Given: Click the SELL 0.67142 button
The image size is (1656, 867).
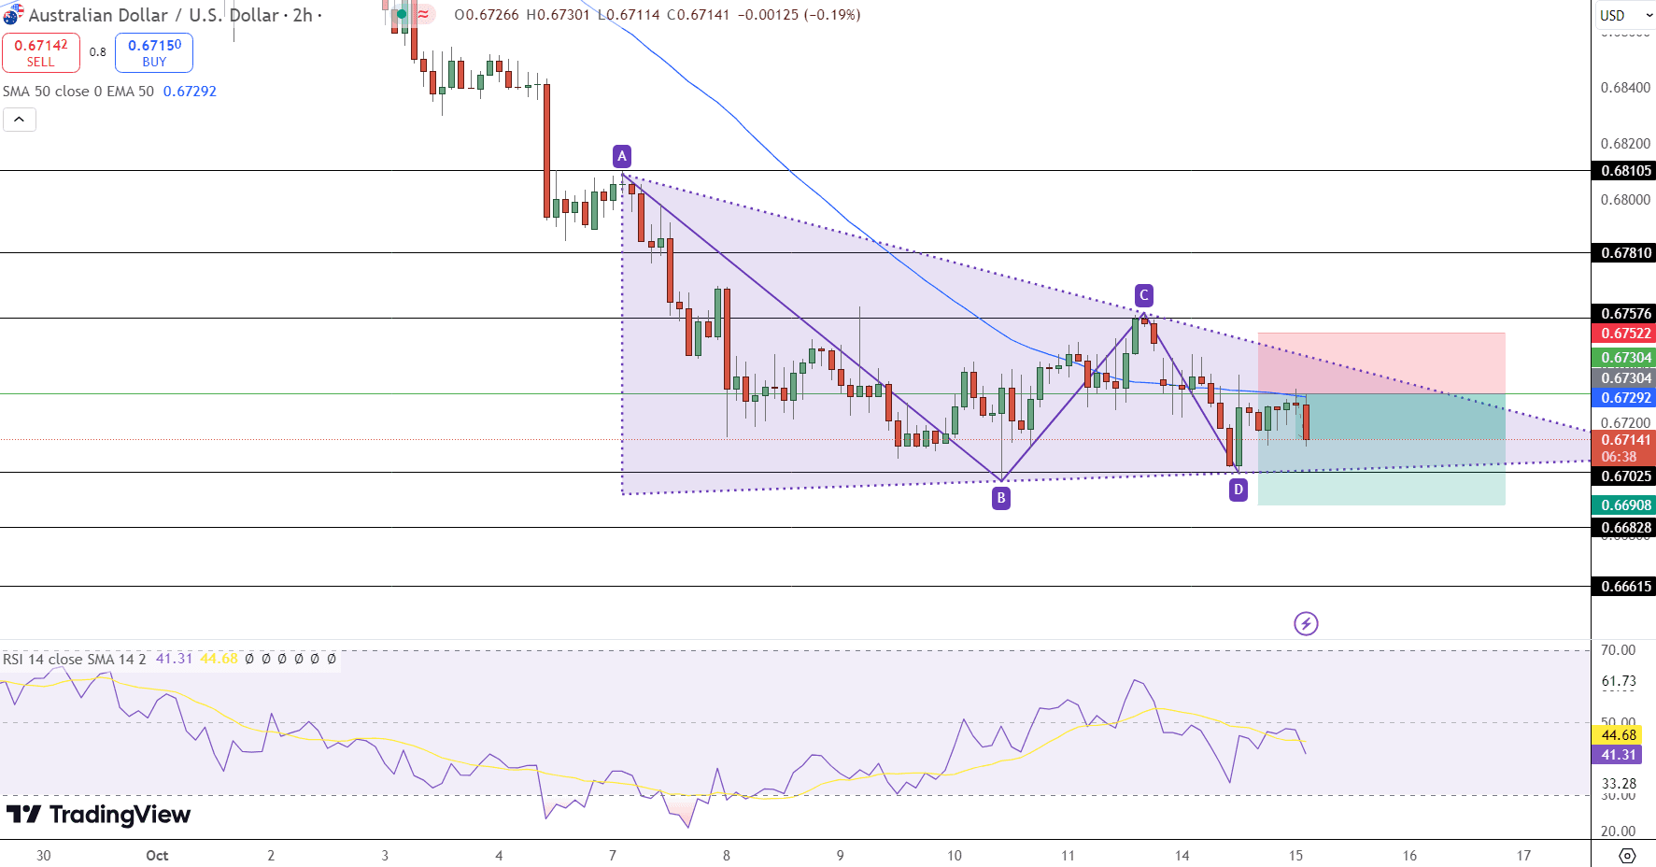Looking at the screenshot, I should [x=41, y=52].
